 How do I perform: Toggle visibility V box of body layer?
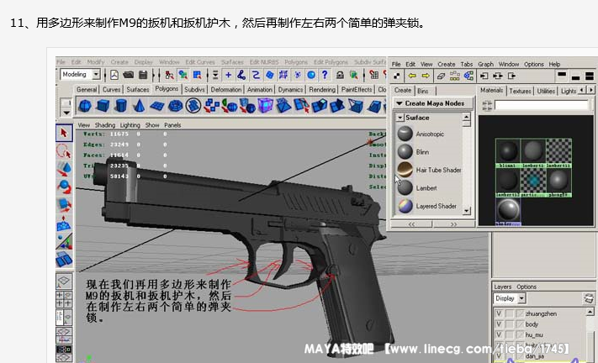point(499,324)
